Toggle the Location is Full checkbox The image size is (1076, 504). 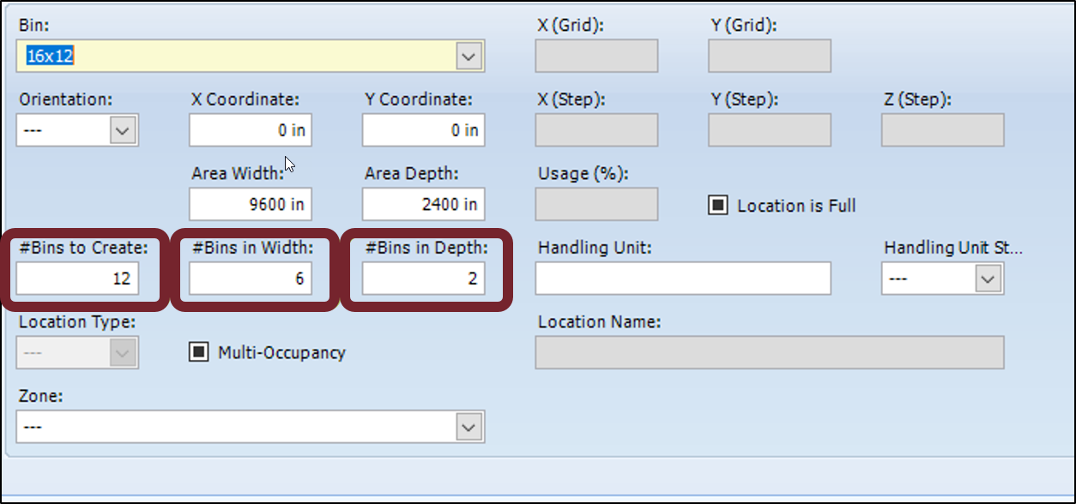point(717,206)
